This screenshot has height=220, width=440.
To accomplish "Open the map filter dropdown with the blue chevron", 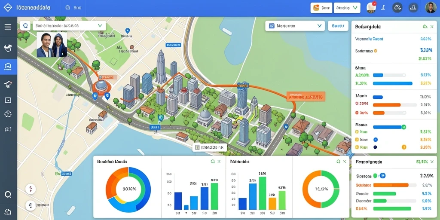I will [x=295, y=26].
